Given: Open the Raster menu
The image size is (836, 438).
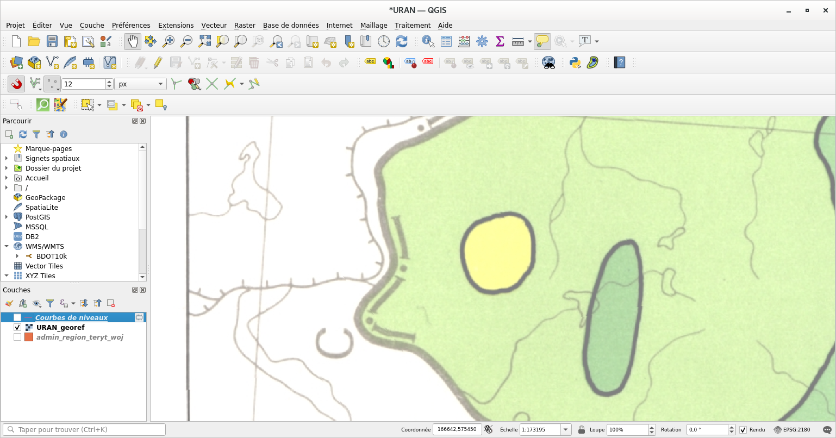Looking at the screenshot, I should [x=245, y=25].
